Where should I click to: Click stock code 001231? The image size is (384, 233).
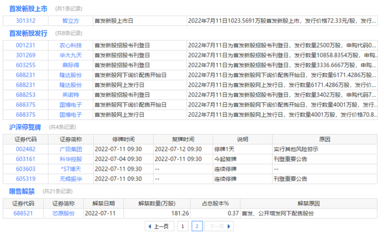(x=25, y=46)
